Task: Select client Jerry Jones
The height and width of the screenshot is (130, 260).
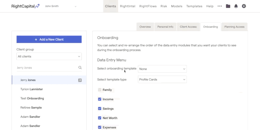Action: 49,80
